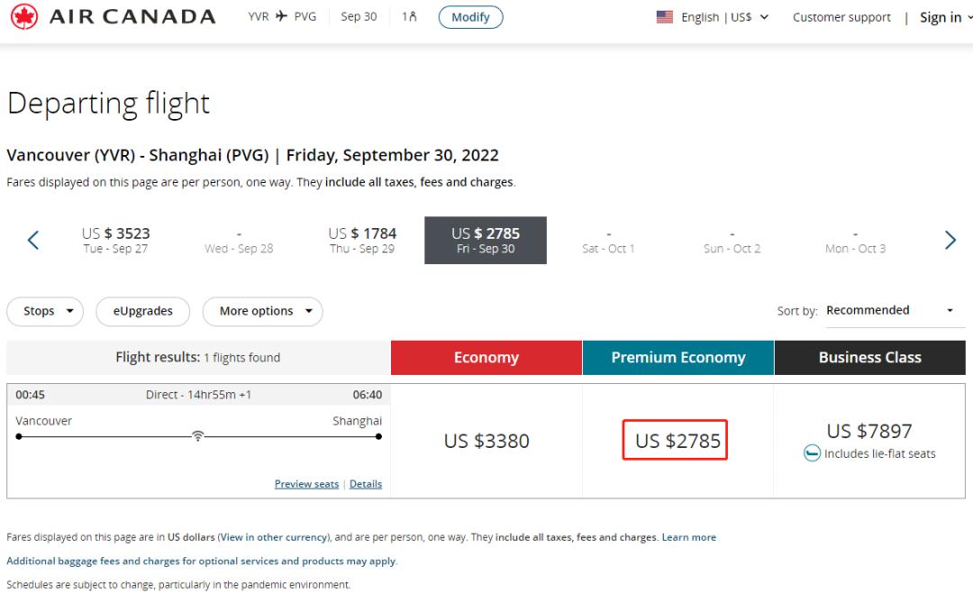The height and width of the screenshot is (594, 973).
Task: Choose the US $7897 Business Class fare
Action: [x=869, y=431]
